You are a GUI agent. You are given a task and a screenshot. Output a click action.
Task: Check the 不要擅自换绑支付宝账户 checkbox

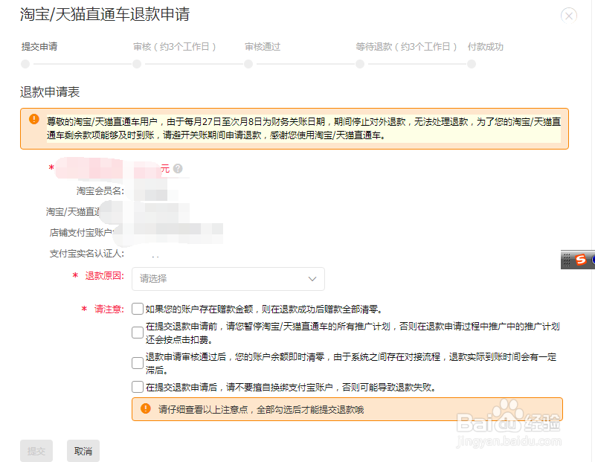pyautogui.click(x=138, y=387)
